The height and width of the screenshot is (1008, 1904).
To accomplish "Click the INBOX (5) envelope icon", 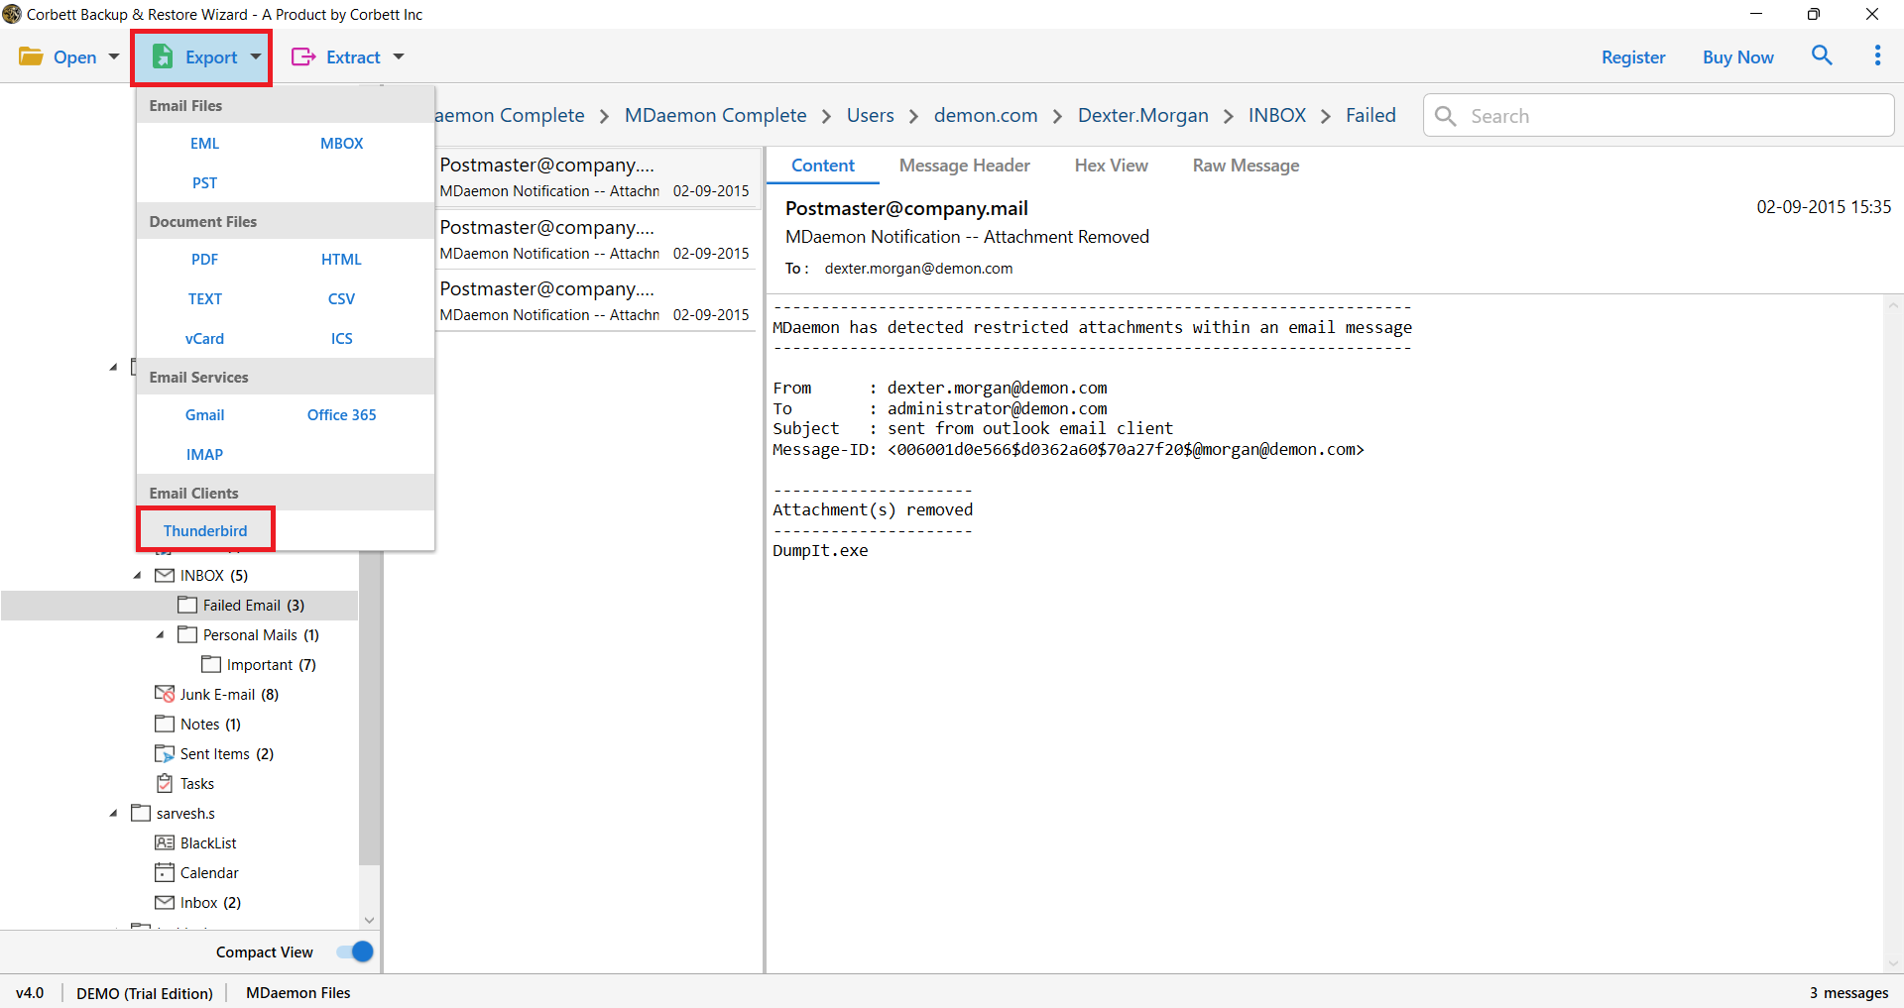I will click(165, 575).
